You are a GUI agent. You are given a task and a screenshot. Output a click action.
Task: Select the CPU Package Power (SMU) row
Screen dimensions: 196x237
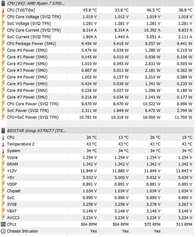click(x=98, y=43)
